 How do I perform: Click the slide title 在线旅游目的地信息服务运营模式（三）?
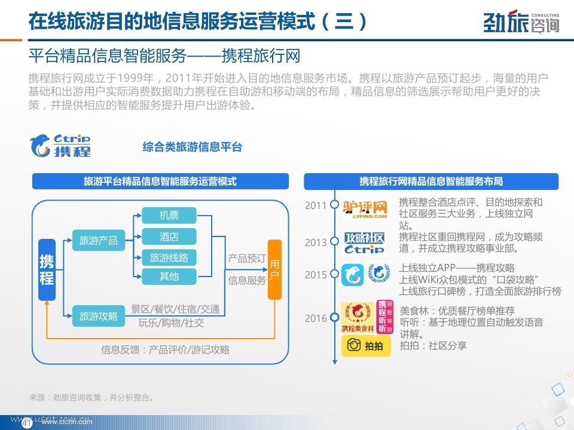198,21
